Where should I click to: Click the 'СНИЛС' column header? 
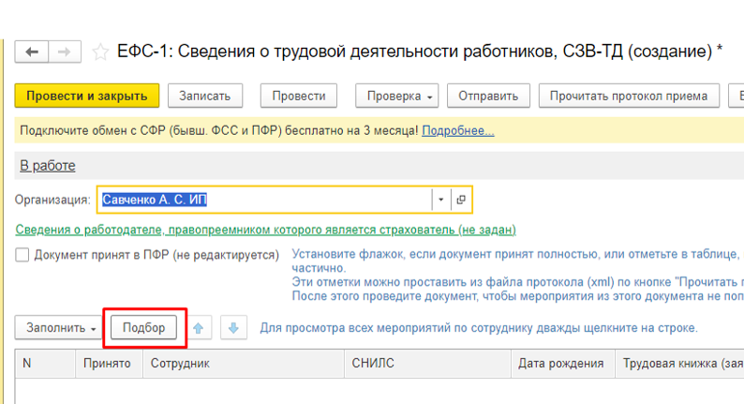tap(427, 364)
